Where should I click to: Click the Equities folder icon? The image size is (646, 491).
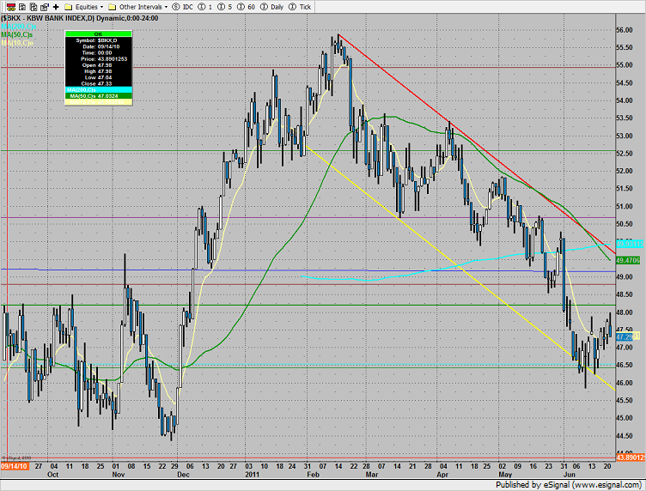pos(69,7)
